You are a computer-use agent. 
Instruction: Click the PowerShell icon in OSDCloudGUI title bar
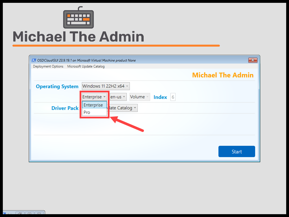[34, 60]
